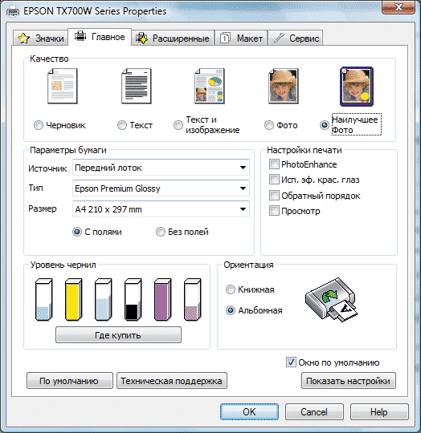The height and width of the screenshot is (433, 421).
Task: Click the Best Photo quality picture icon
Action: point(357,87)
